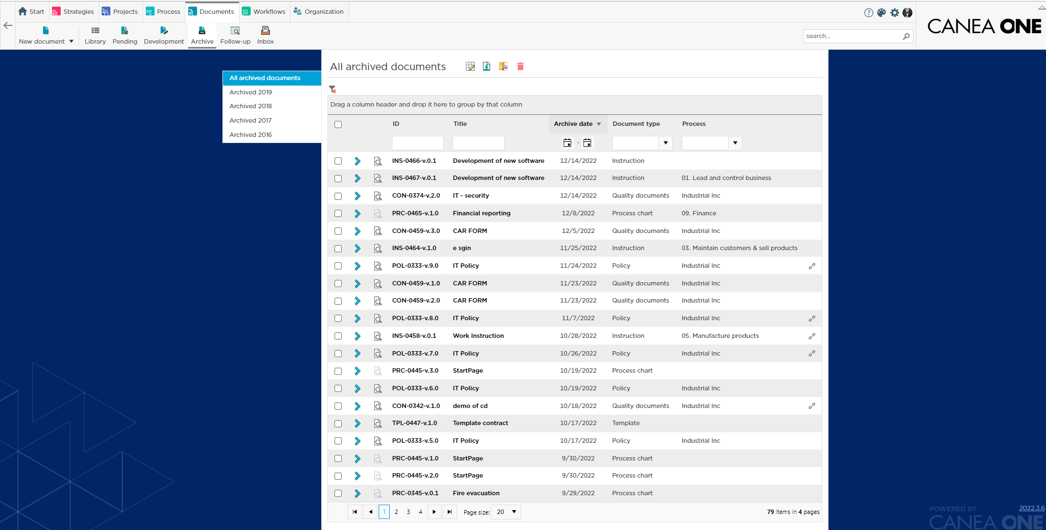
Task: Select the download as zip archive icon
Action: [503, 66]
